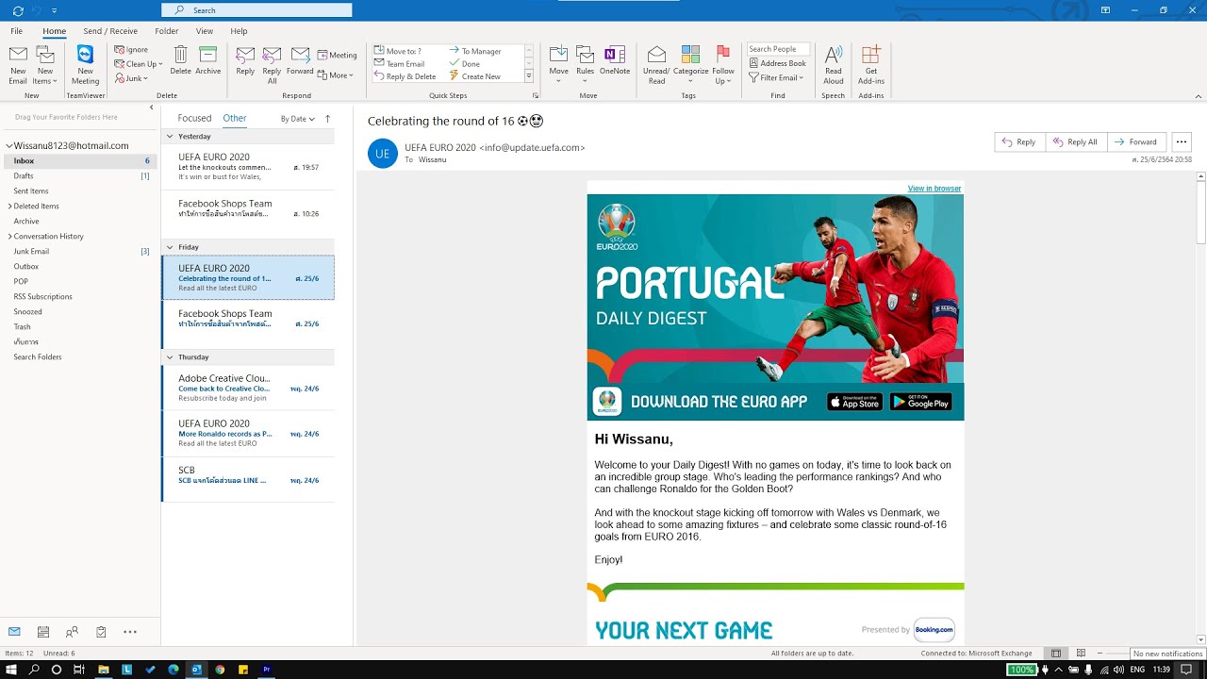Switch to Tasks view in navigation bar
Screen dimensions: 1207x679
coord(101,632)
